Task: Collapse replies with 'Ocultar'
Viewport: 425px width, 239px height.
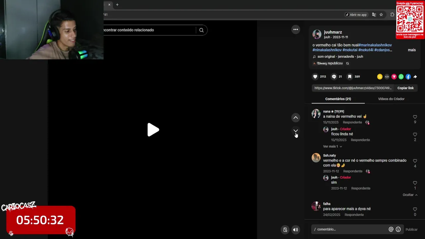Action: (410, 195)
